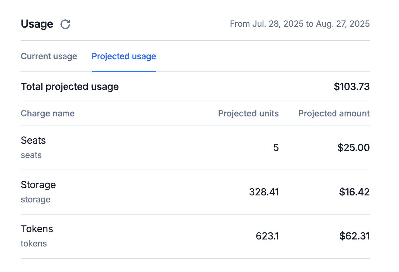This screenshot has height=272, width=399.
Task: Click the $62.31 Tokens amount
Action: click(354, 236)
